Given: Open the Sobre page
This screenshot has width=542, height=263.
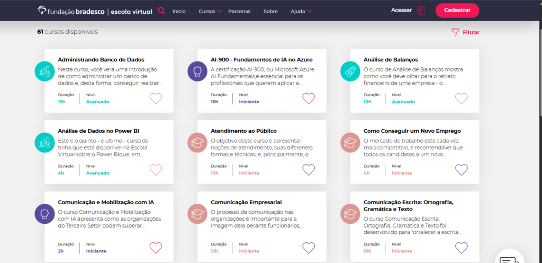Looking at the screenshot, I should [x=270, y=12].
